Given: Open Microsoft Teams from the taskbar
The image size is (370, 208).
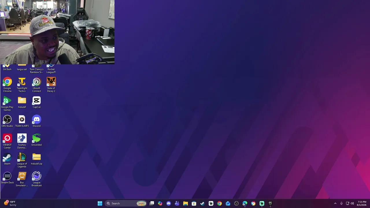Looking at the screenshot, I should tap(177, 203).
